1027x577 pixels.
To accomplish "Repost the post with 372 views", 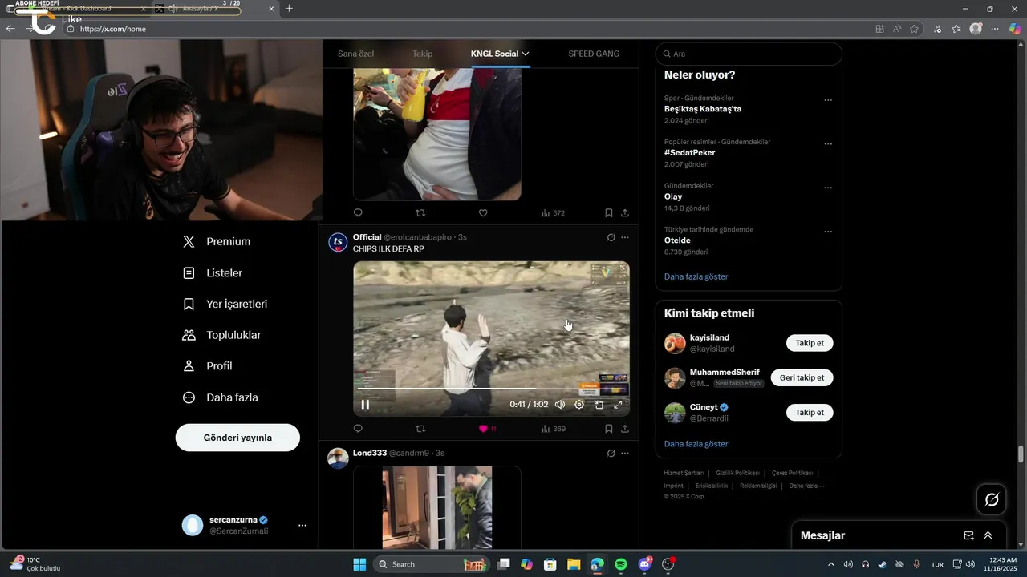I will click(420, 213).
